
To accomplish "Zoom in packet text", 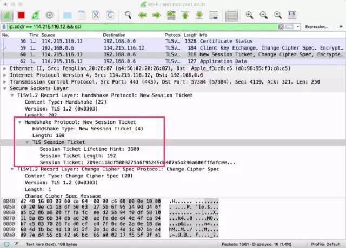I will [249, 15].
